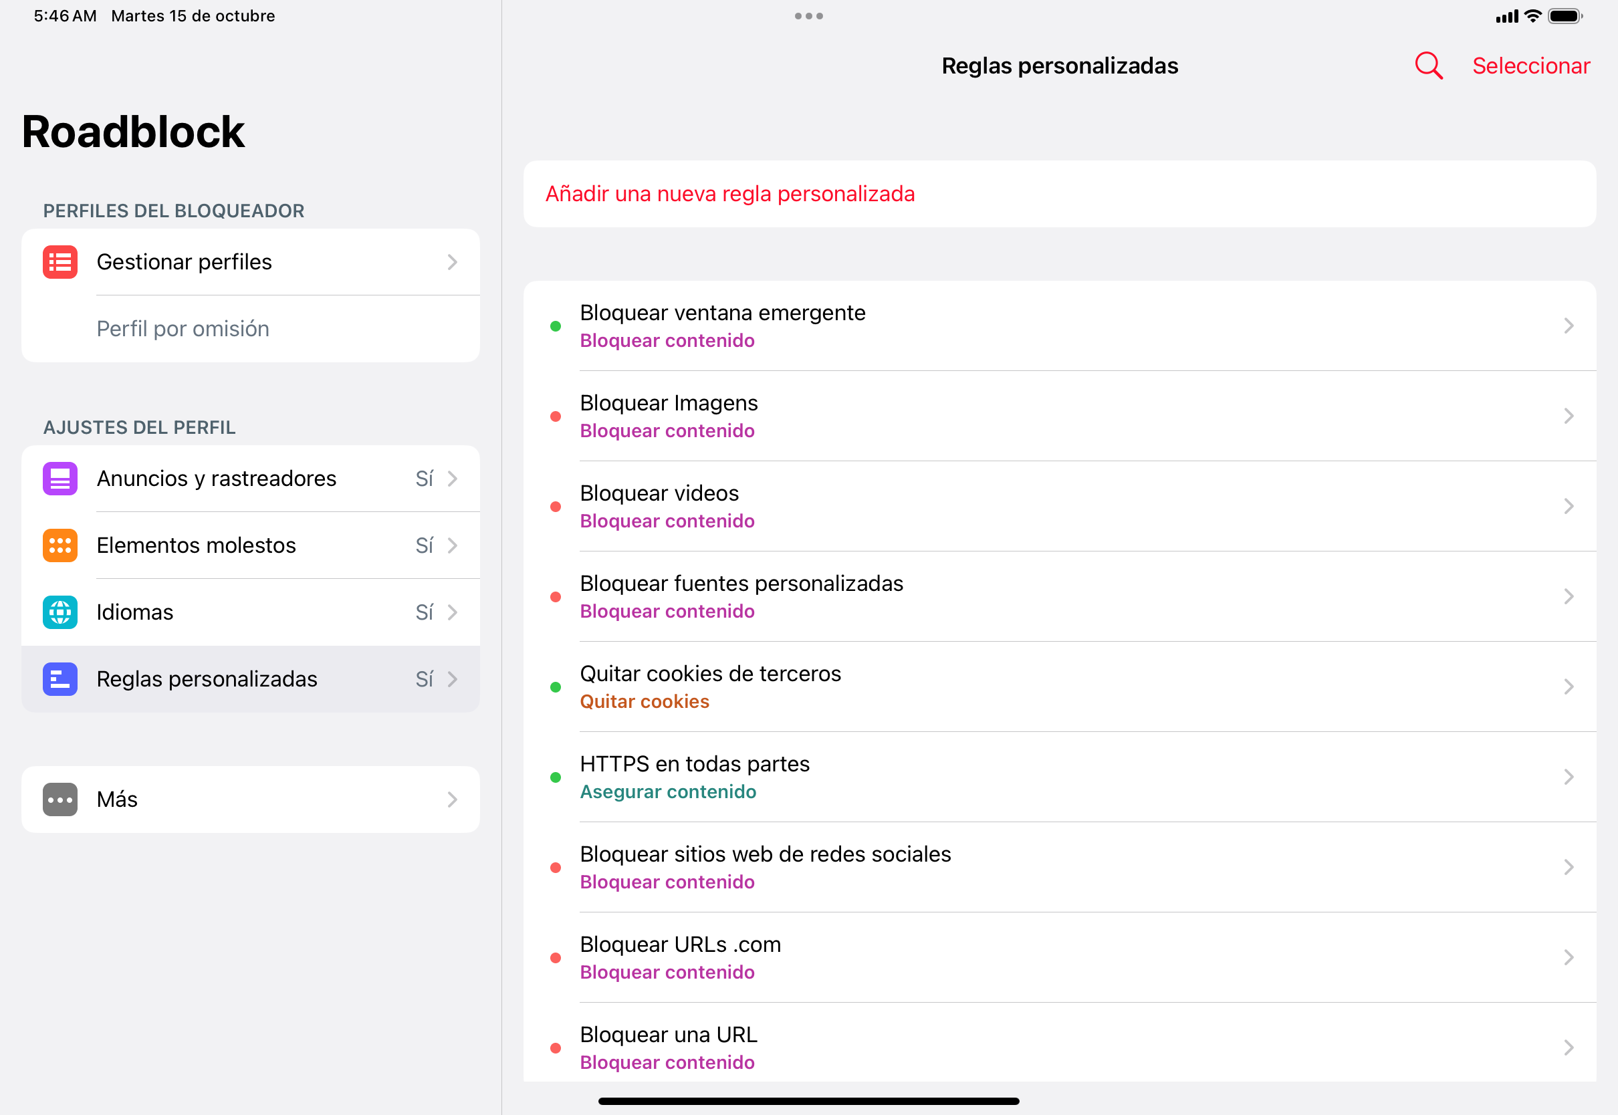Viewport: 1618px width, 1115px height.
Task: Tap the battery icon in status bar
Action: coord(1565,16)
